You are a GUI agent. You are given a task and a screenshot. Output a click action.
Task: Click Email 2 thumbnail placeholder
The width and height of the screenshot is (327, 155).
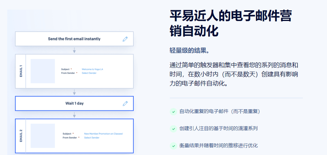coord(43,136)
